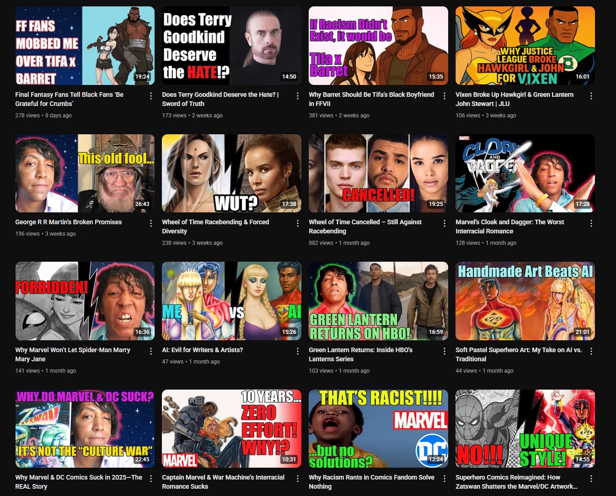The image size is (616, 496).
Task: Open title 'AI: Evil for Writers & Artists?'
Action: click(203, 350)
